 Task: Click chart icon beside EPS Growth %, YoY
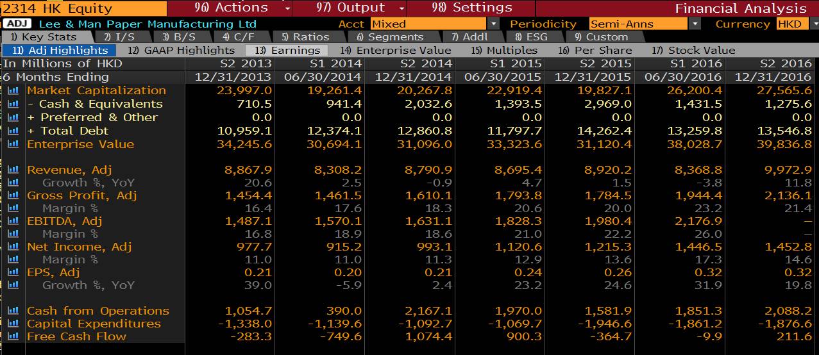[13, 285]
